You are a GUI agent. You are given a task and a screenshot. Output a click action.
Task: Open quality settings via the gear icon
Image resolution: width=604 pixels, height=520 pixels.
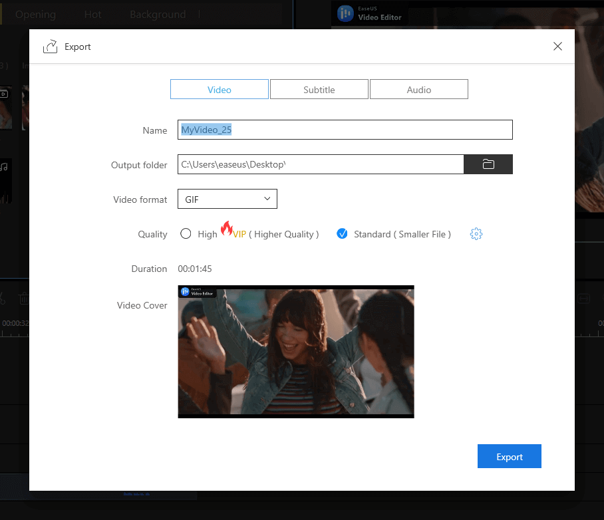tap(476, 234)
